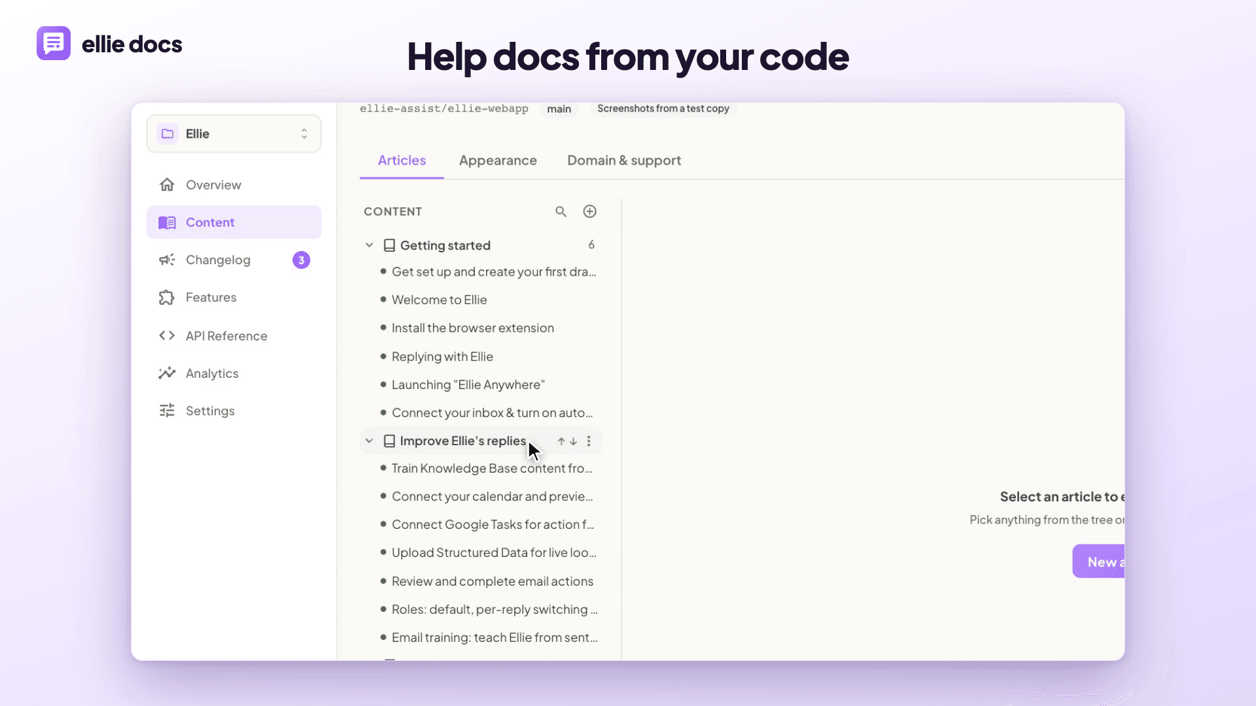Open Settings in the sidebar
Screen dimensions: 1256x706
[x=234, y=411]
